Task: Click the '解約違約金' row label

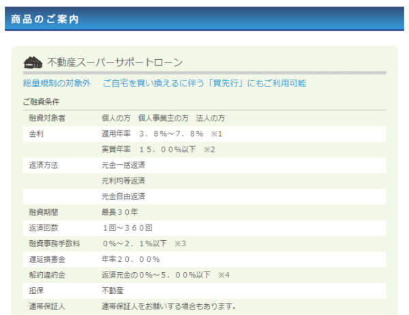Action: point(47,275)
